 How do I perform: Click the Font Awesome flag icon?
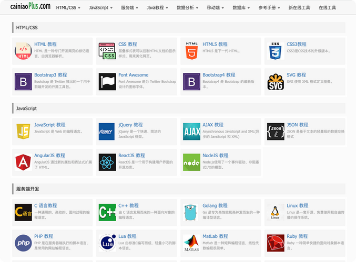tap(107, 82)
